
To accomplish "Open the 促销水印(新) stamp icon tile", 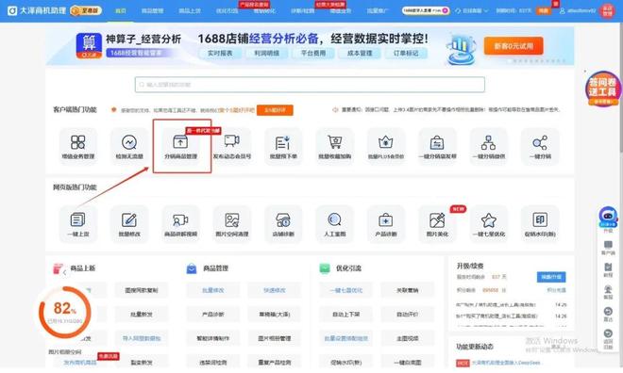I will pos(540,224).
